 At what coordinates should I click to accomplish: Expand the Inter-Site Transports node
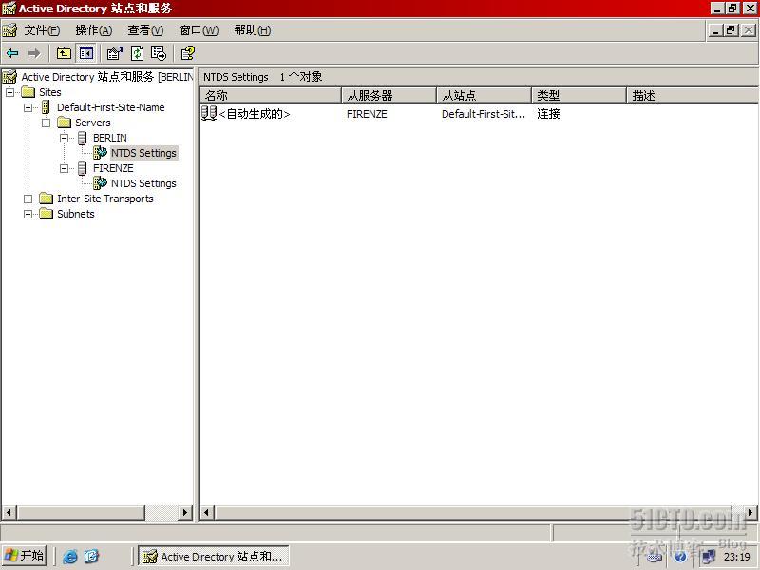pos(28,199)
